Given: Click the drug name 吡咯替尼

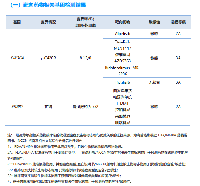Looking at the screenshot, I should click(x=123, y=123).
